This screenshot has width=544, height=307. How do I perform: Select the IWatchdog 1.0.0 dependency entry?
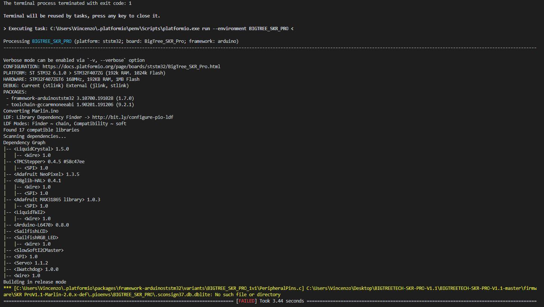click(36, 269)
